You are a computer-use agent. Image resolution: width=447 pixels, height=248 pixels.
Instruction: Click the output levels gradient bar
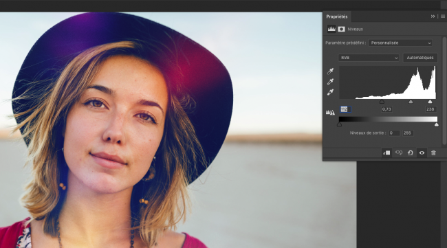(x=388, y=119)
